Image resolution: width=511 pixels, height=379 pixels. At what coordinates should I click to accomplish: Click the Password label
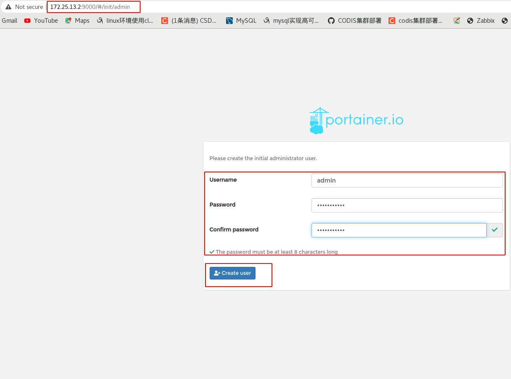point(222,204)
